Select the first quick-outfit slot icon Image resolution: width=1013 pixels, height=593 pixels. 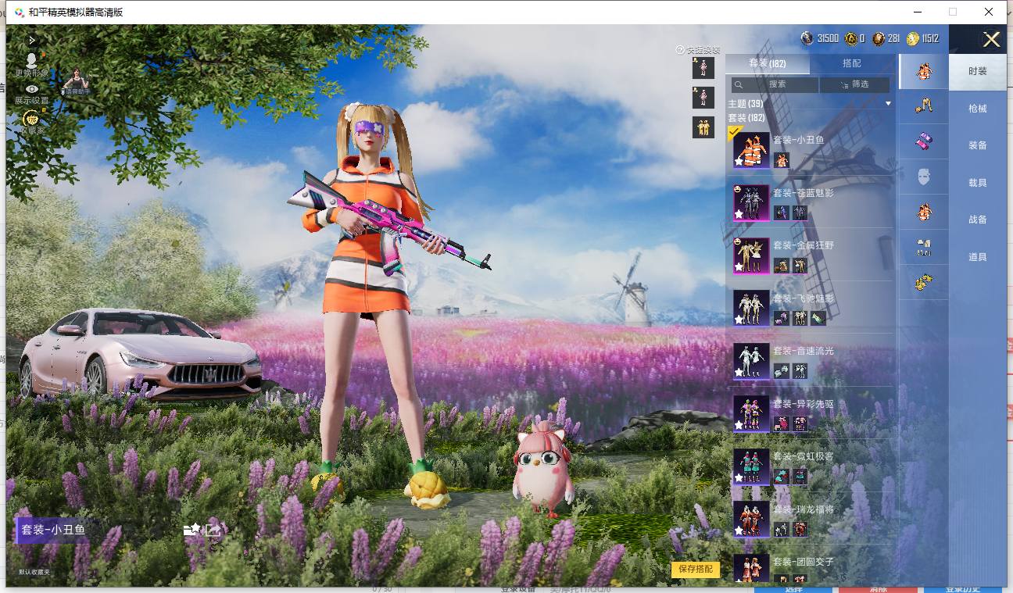(x=703, y=68)
